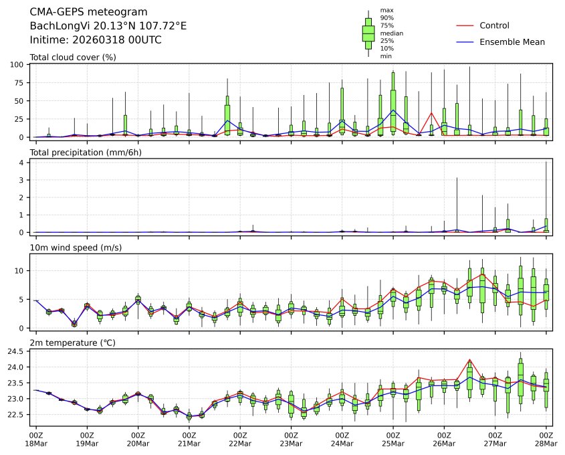
Task: Click the box plot legend symbol
Action: tap(368, 33)
